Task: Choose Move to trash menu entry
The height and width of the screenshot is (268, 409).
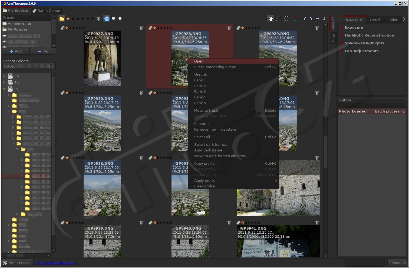Action: (x=233, y=110)
